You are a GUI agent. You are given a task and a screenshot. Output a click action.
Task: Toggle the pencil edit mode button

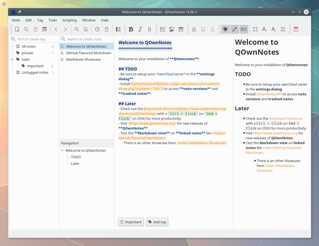pos(234,29)
